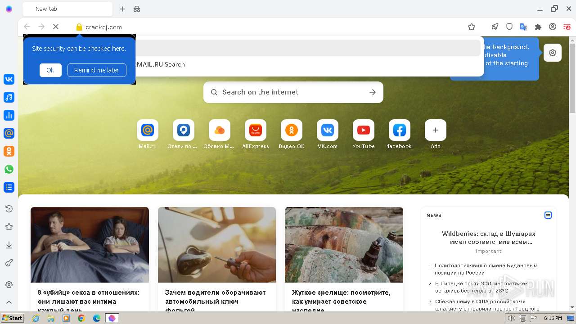Click the Atom browser logo icon
This screenshot has height=324, width=576.
pos(9,9)
